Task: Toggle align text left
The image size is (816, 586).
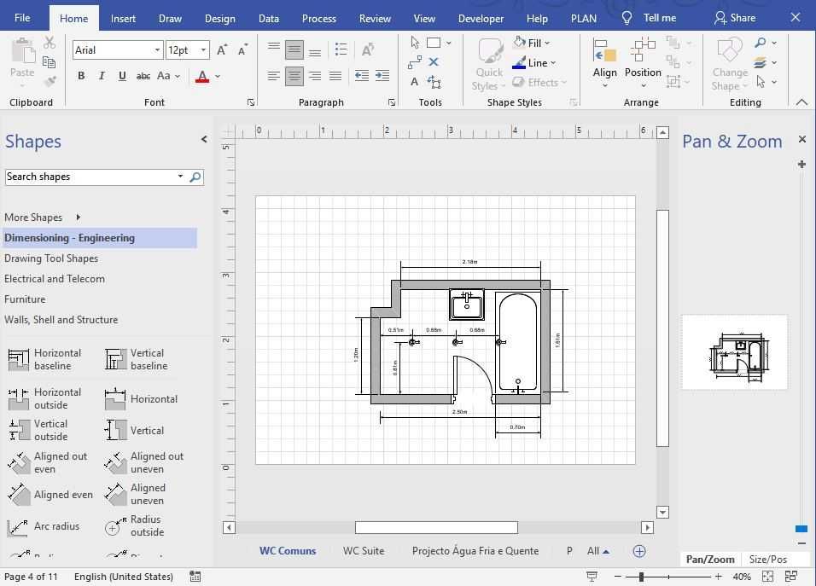Action: (x=274, y=76)
